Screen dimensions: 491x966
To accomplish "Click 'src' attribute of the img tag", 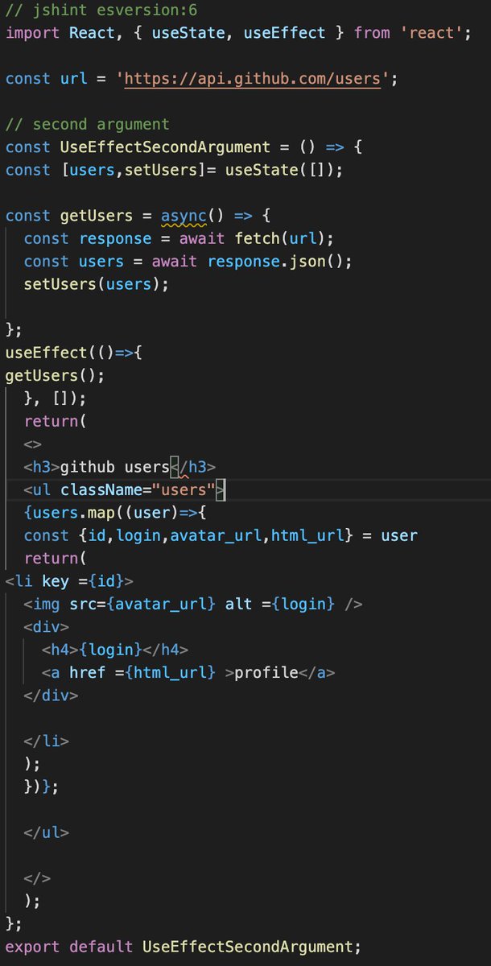I will click(83, 604).
